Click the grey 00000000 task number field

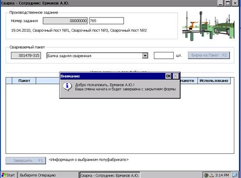coord(65,21)
